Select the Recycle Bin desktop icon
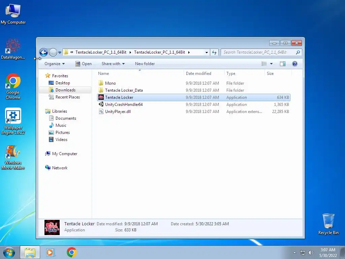Viewport: 345px width, 259px height. click(328, 224)
